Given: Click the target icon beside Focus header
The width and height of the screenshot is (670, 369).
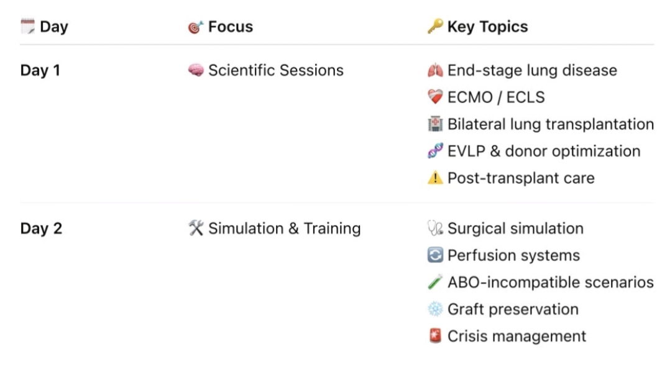Looking at the screenshot, I should point(196,27).
